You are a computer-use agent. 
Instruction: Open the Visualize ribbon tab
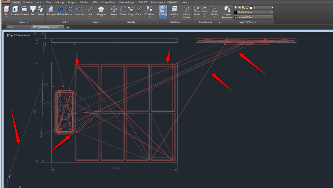(x=28, y=2)
